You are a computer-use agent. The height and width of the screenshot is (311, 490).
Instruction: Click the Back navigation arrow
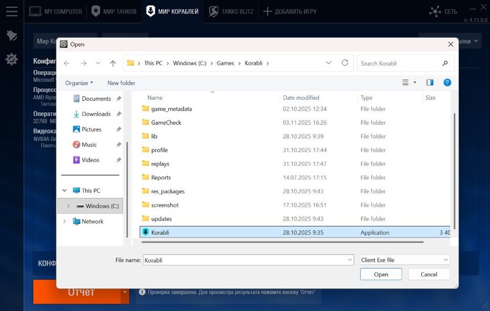coord(67,63)
